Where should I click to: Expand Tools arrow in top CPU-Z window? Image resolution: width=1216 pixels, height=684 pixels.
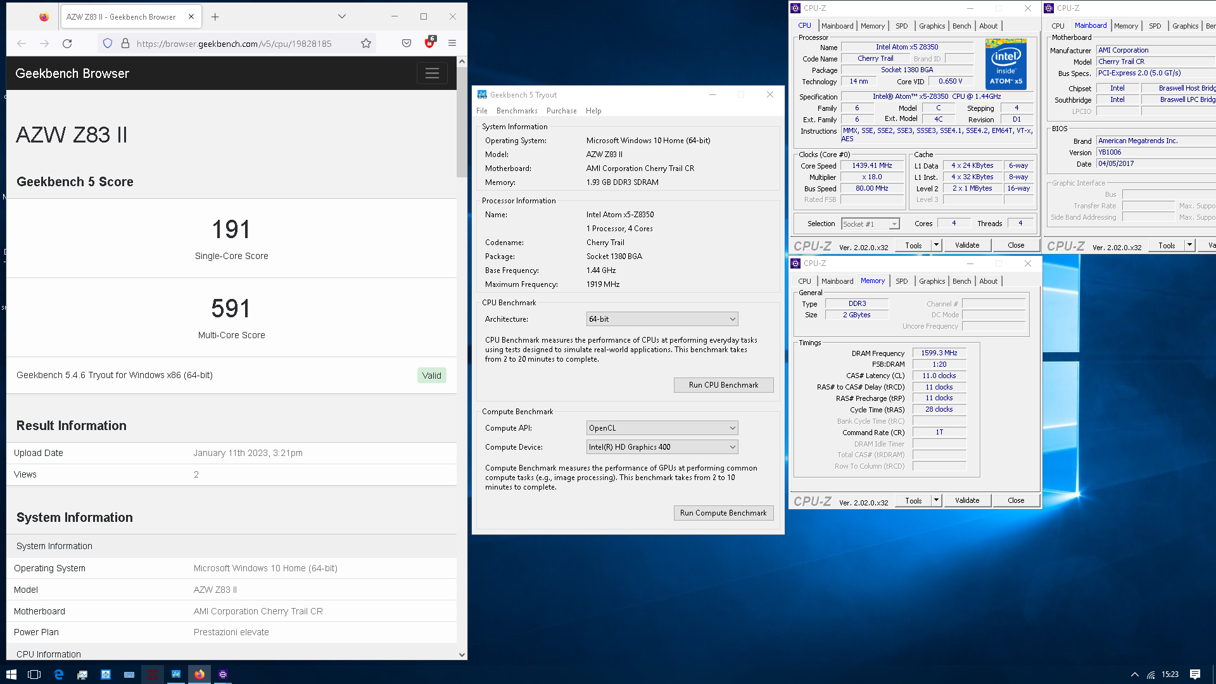pos(936,246)
